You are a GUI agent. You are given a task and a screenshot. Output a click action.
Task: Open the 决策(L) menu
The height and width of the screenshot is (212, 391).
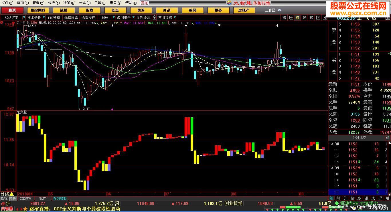click(69, 3)
